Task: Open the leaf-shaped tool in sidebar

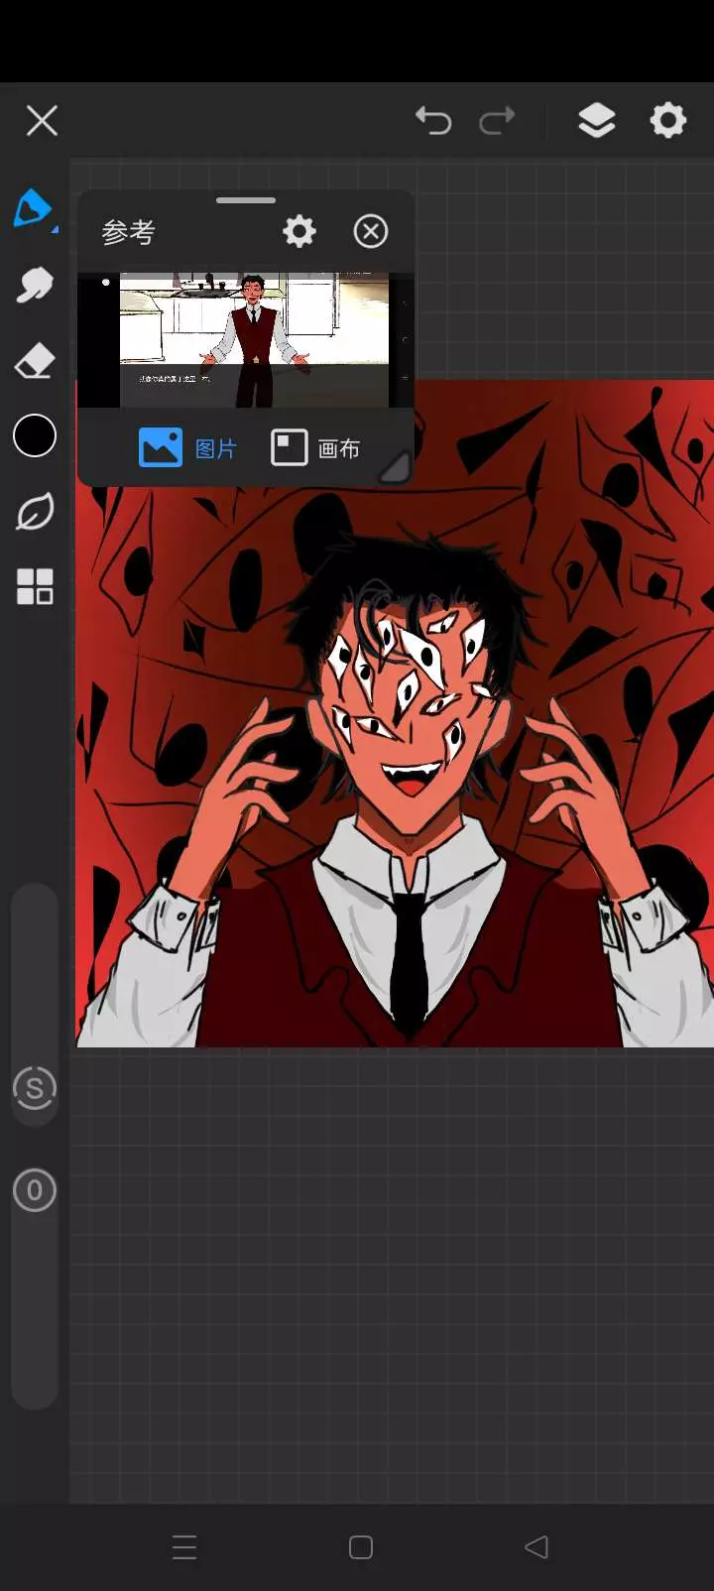Action: click(x=35, y=512)
